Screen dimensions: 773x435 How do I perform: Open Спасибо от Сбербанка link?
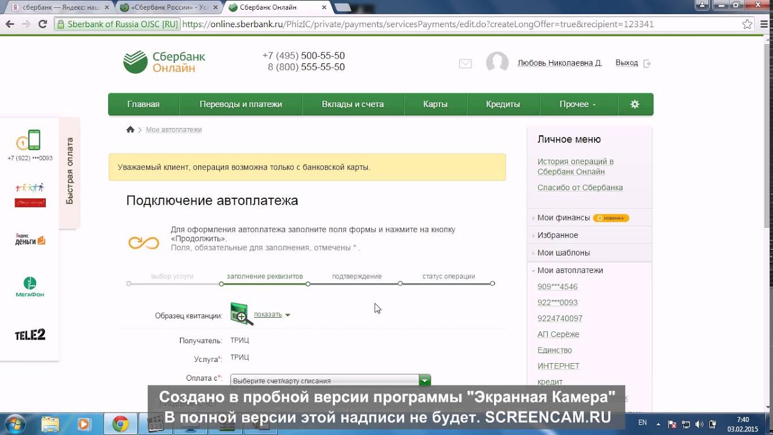(x=580, y=187)
